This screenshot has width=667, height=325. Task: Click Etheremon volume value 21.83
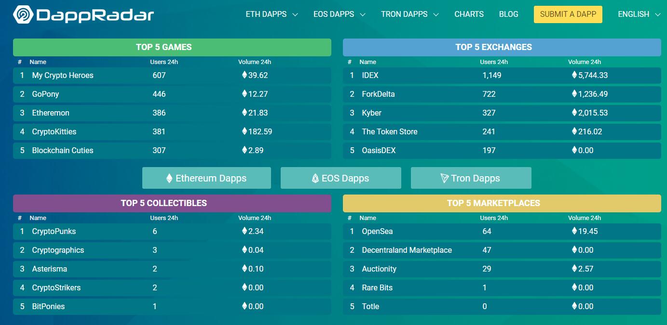pos(258,113)
